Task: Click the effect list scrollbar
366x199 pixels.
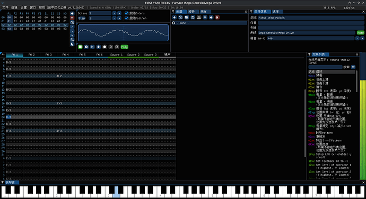Action: click(356, 81)
